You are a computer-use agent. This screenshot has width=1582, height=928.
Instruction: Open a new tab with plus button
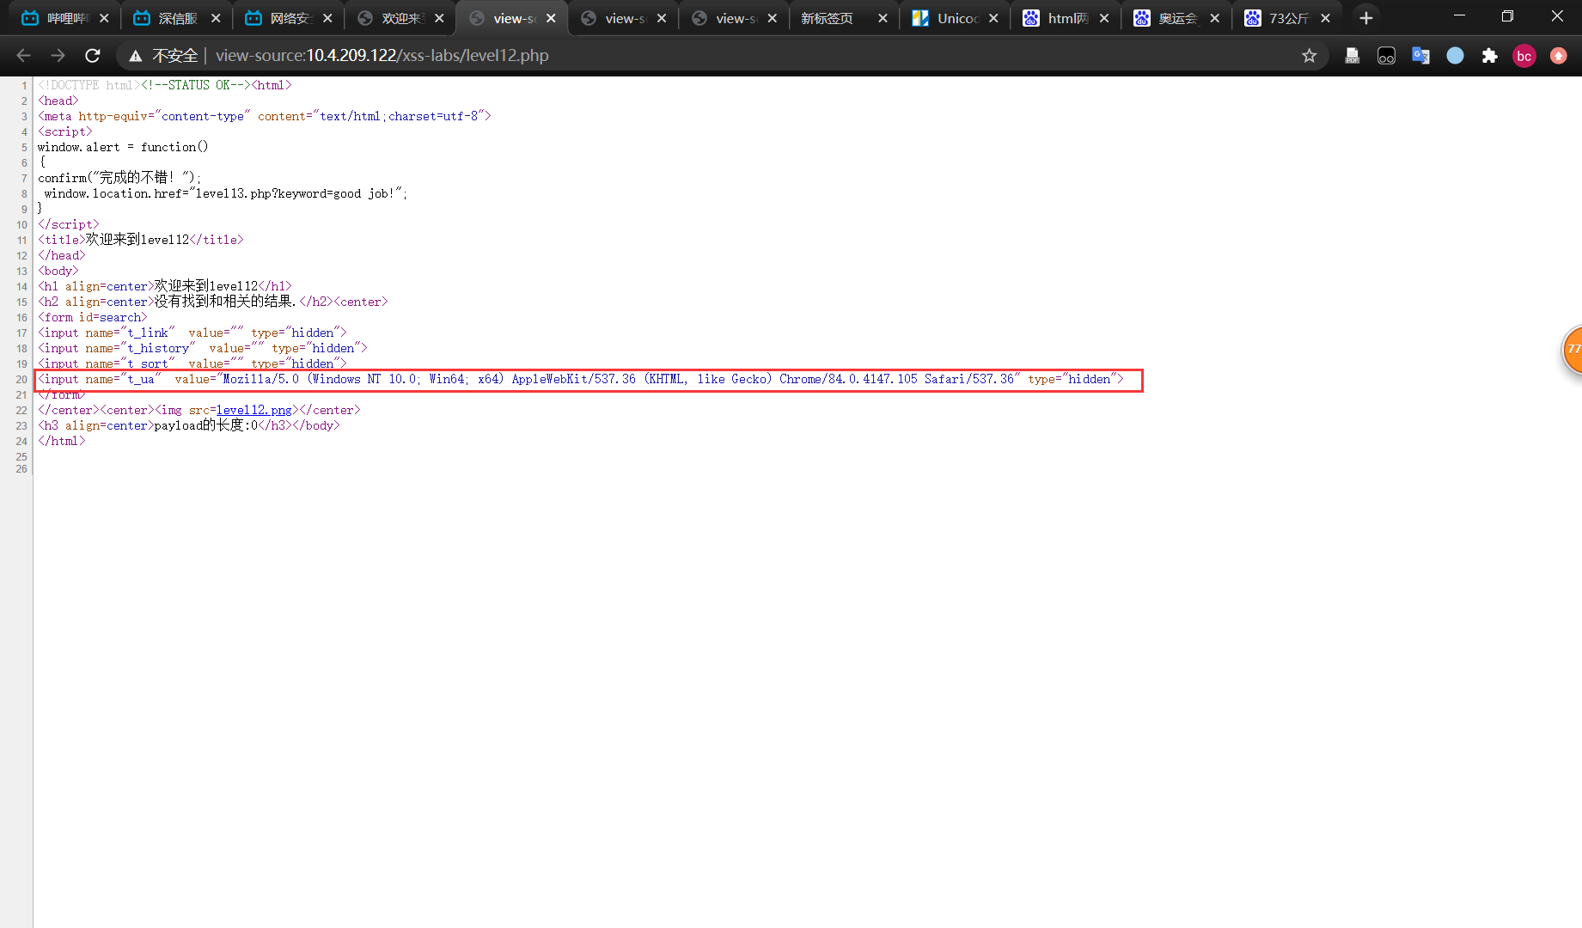tap(1366, 18)
